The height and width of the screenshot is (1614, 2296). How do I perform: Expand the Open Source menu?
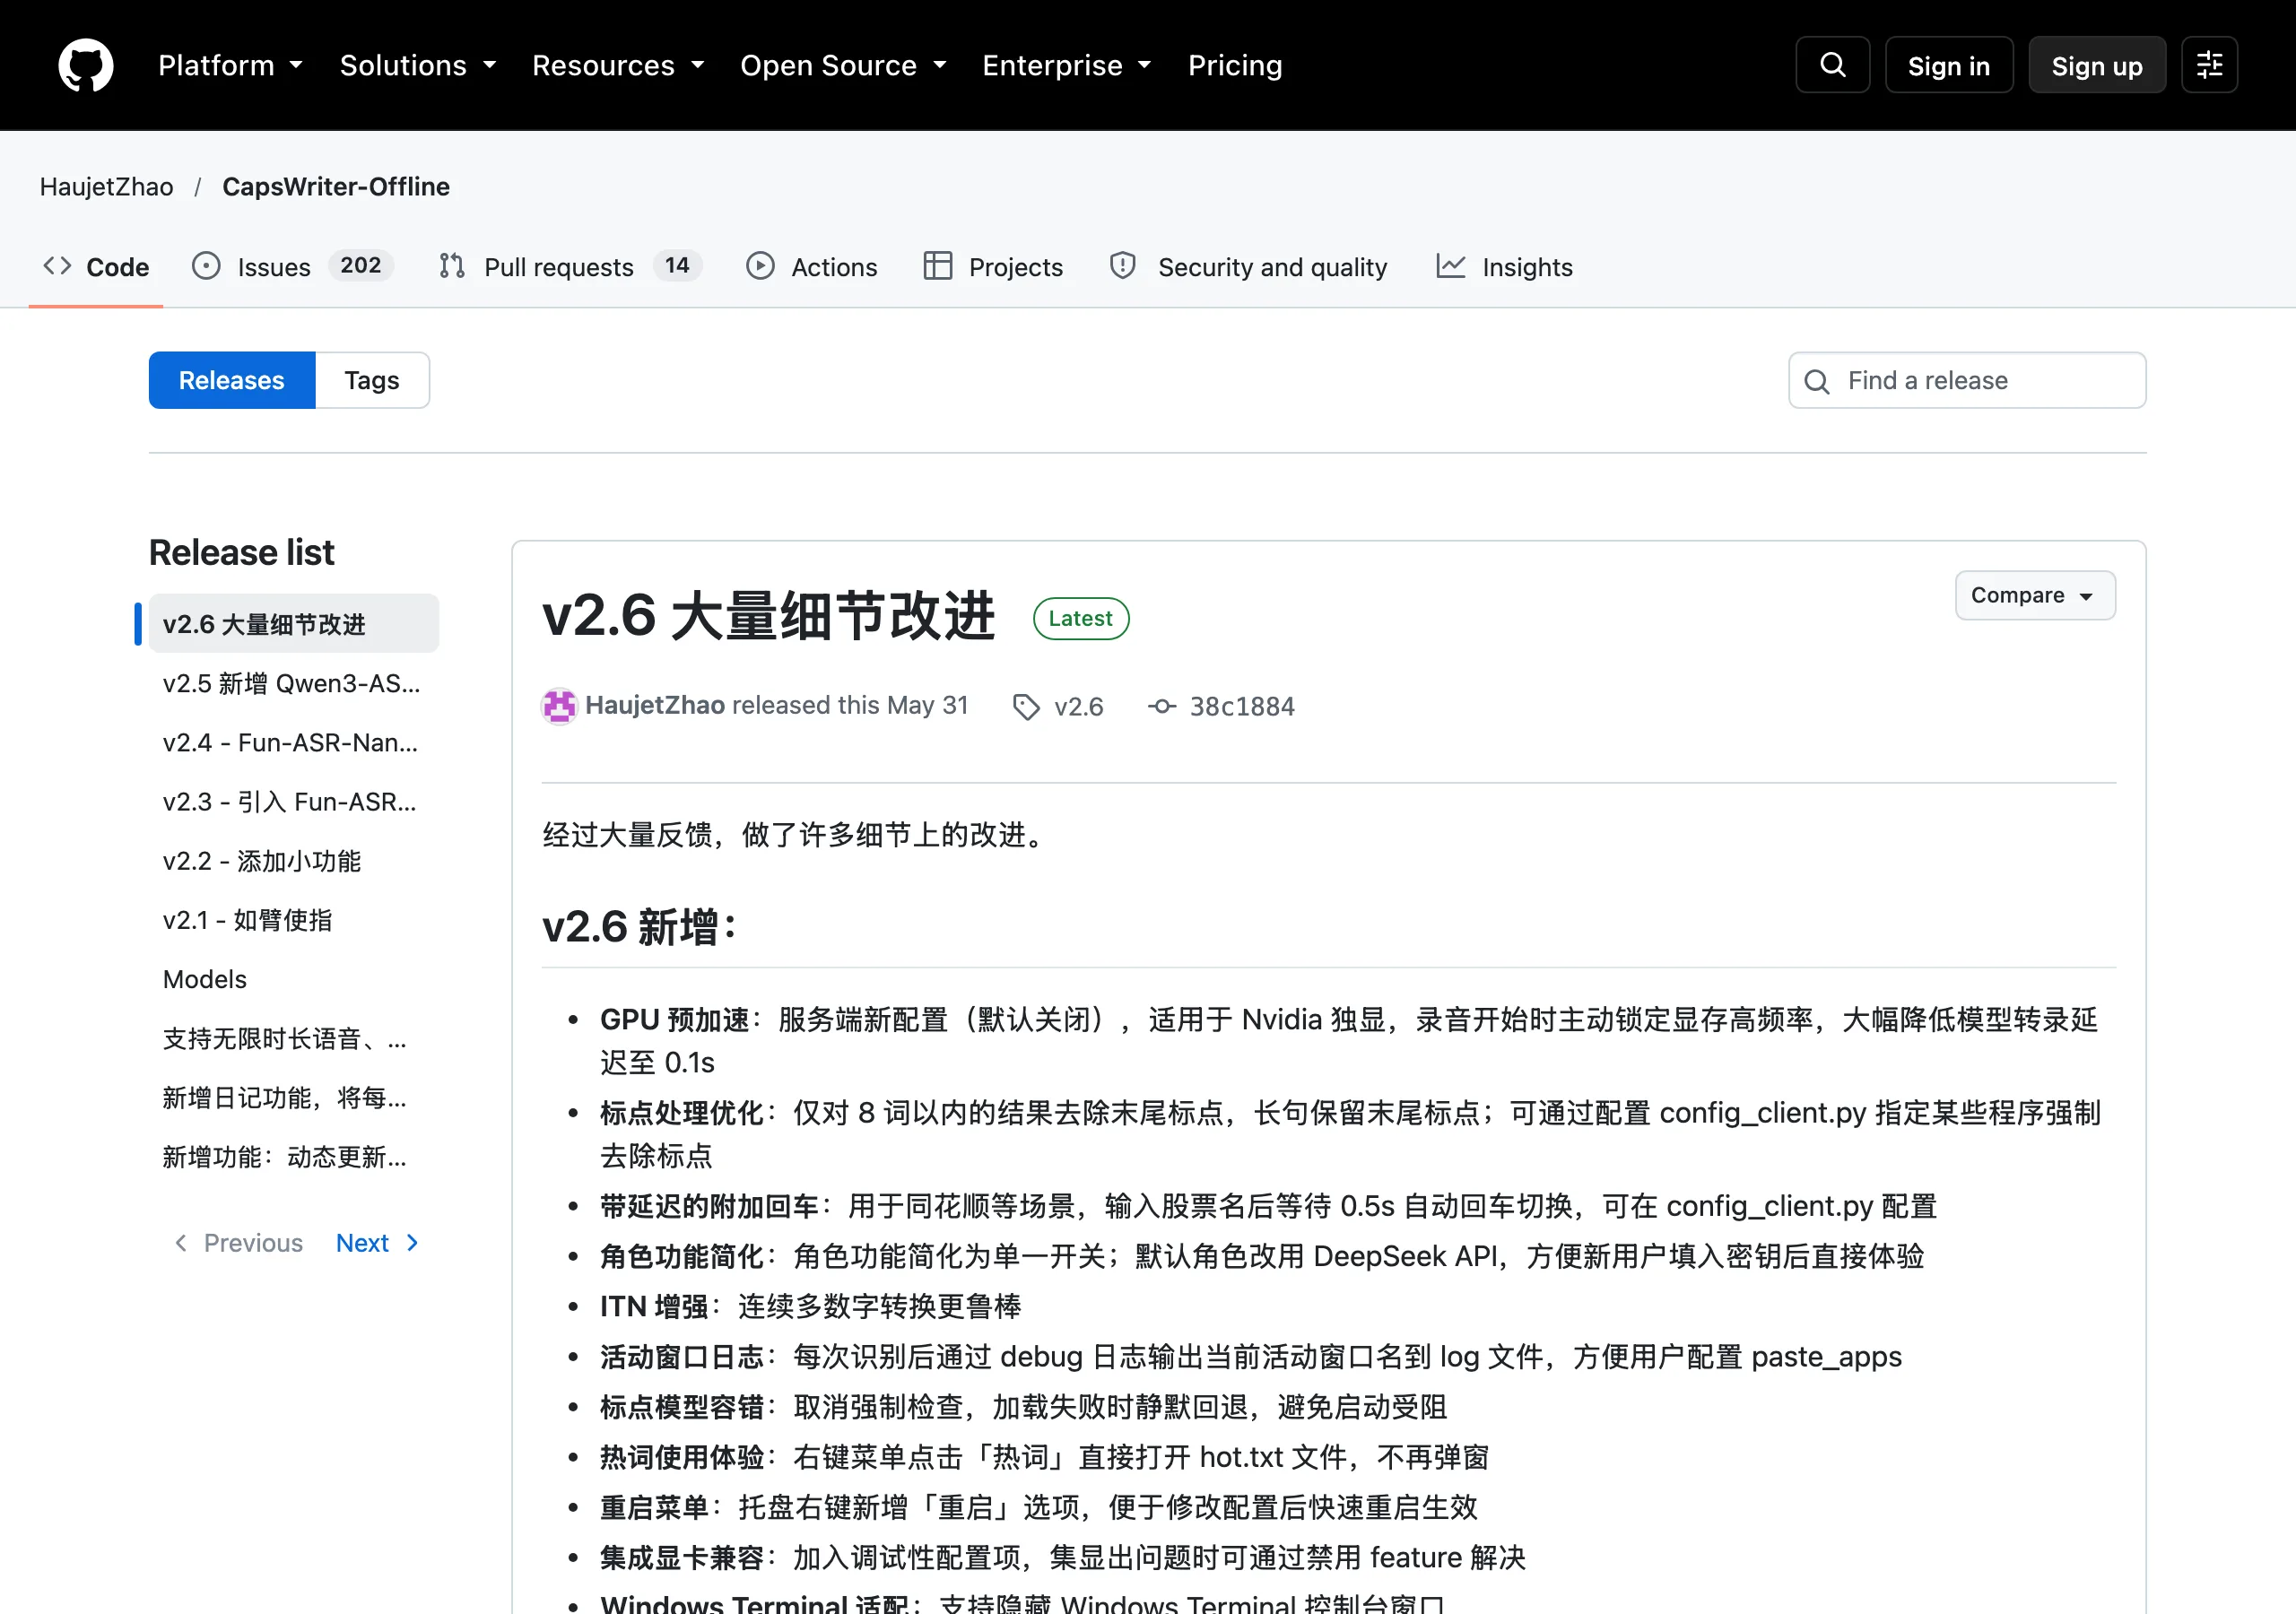click(x=843, y=65)
